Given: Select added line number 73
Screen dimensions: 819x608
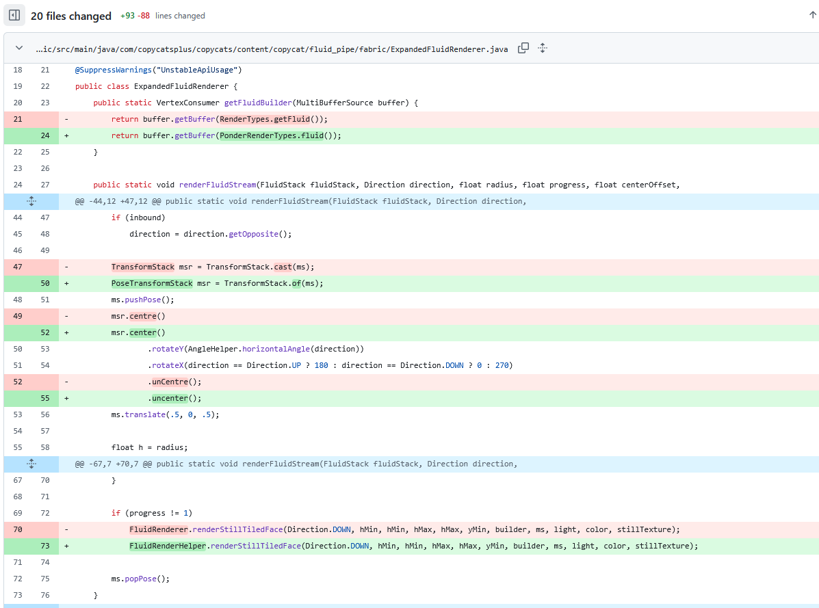Looking at the screenshot, I should click(x=44, y=546).
